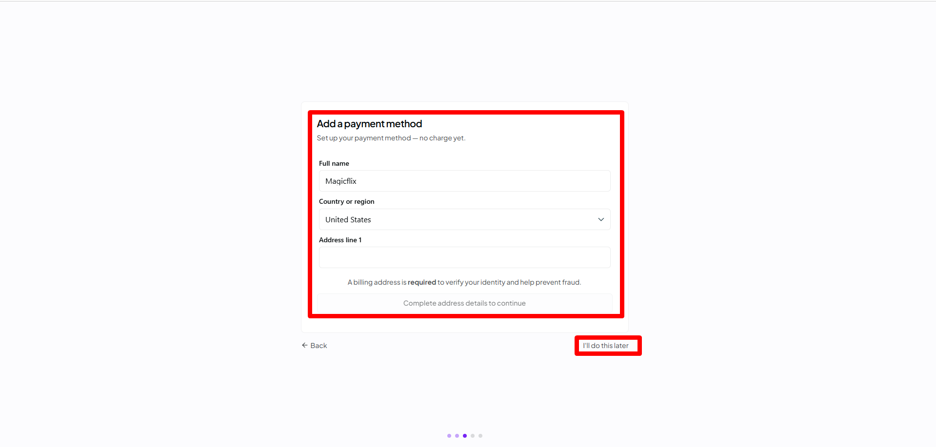Click the active dark purple step dot
The width and height of the screenshot is (936, 447).
pyautogui.click(x=465, y=436)
